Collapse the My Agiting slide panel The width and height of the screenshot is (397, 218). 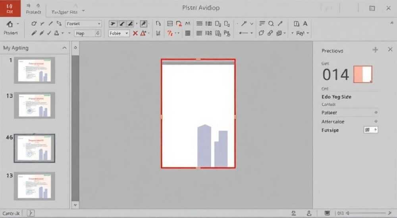tap(64, 48)
